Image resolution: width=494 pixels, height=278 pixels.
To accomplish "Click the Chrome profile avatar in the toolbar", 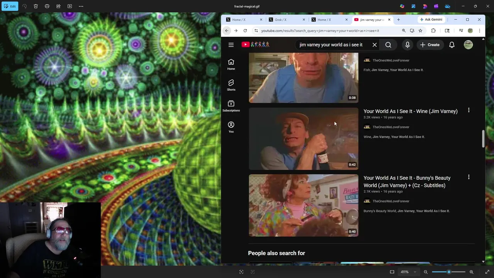I will point(470,31).
